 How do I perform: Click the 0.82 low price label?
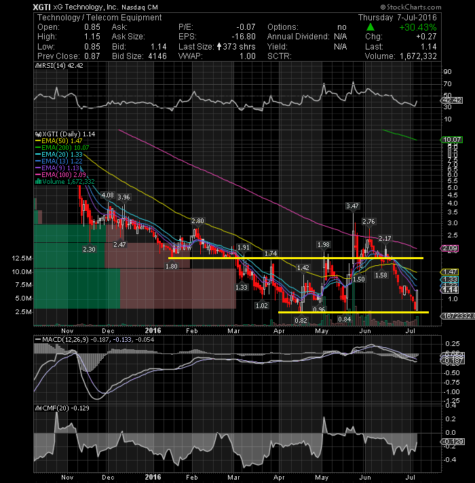click(301, 321)
